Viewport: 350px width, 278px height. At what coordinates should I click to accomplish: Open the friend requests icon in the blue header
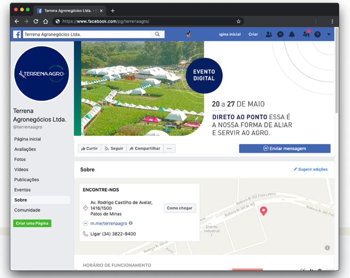(269, 34)
